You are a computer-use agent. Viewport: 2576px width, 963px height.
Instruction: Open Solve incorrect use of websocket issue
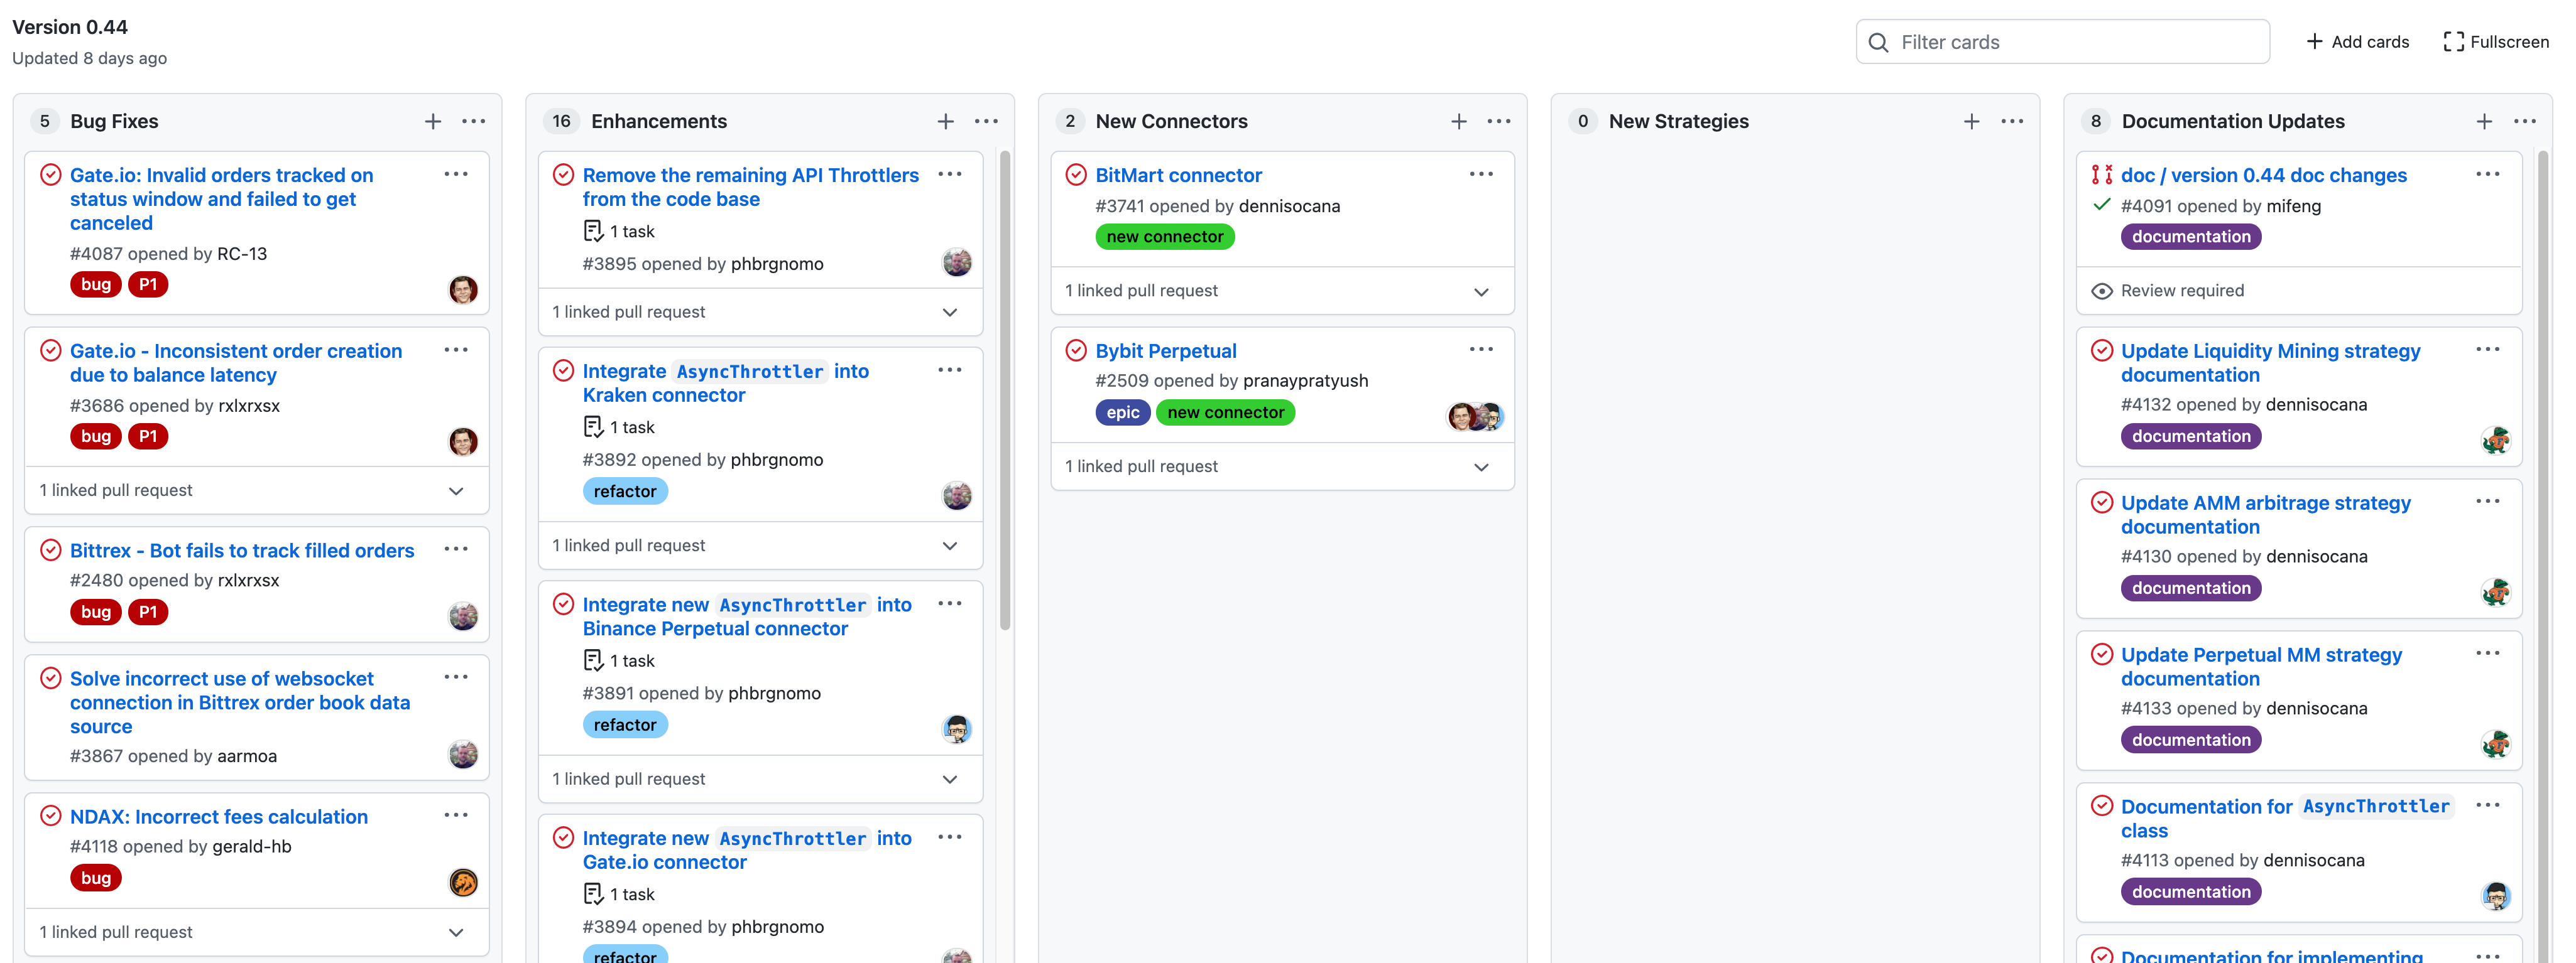point(240,702)
